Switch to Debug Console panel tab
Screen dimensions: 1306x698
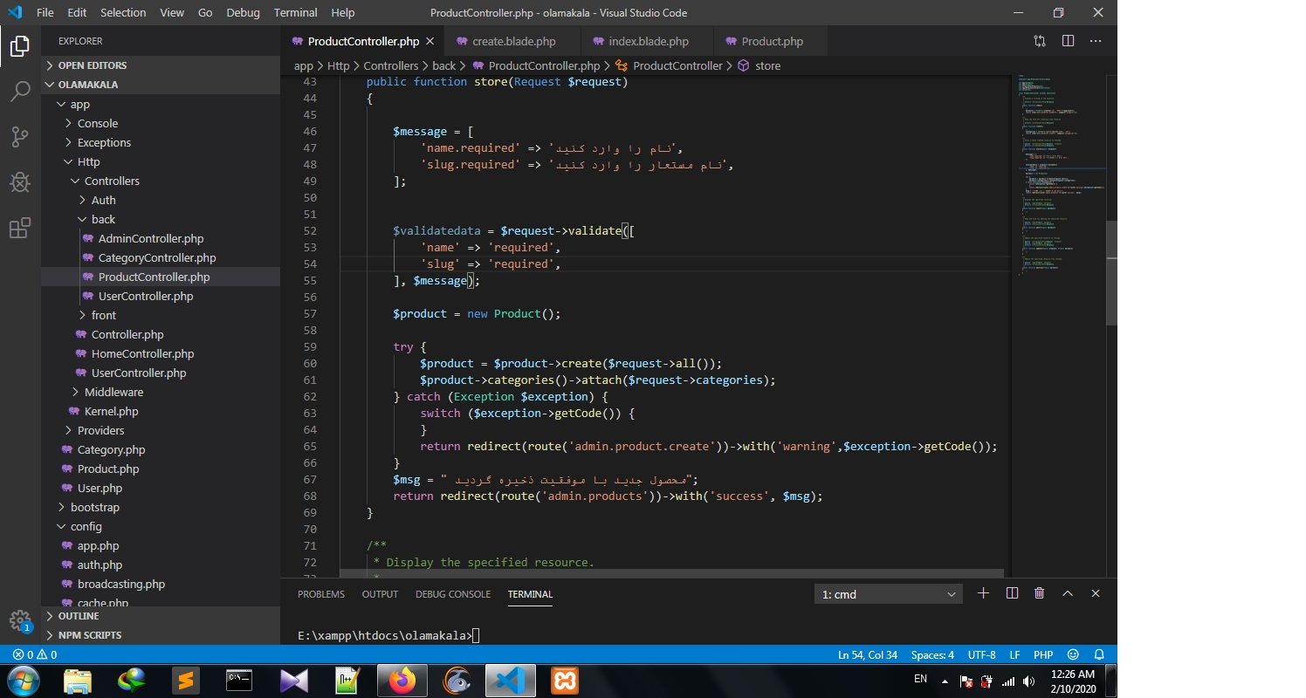coord(453,594)
